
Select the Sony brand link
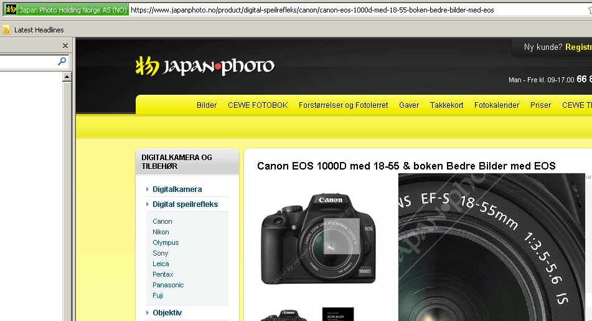[161, 253]
